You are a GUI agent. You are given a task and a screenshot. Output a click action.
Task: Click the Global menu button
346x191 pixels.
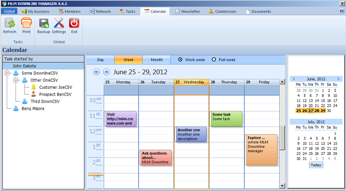9,11
